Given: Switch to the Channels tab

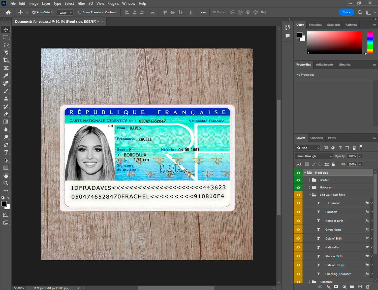Looking at the screenshot, I should pos(316,138).
